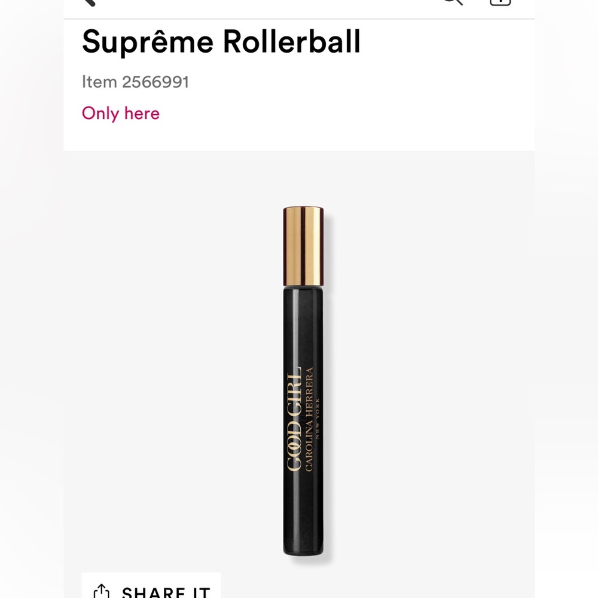Click Item 2566991 product number text

136,81
